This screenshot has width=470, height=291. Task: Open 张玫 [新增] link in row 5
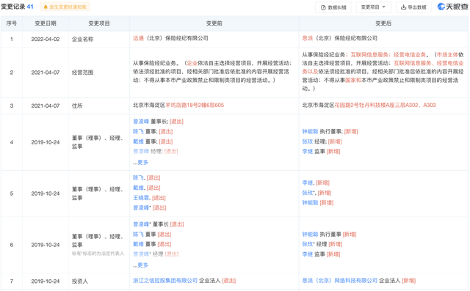pos(308,193)
